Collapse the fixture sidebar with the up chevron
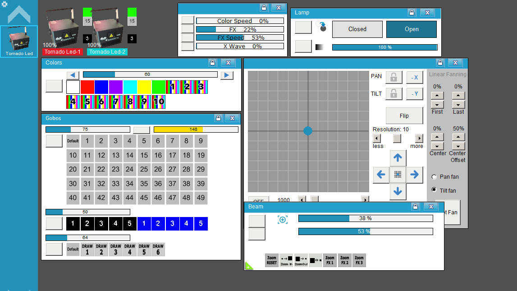This screenshot has height=291, width=517. (19, 14)
